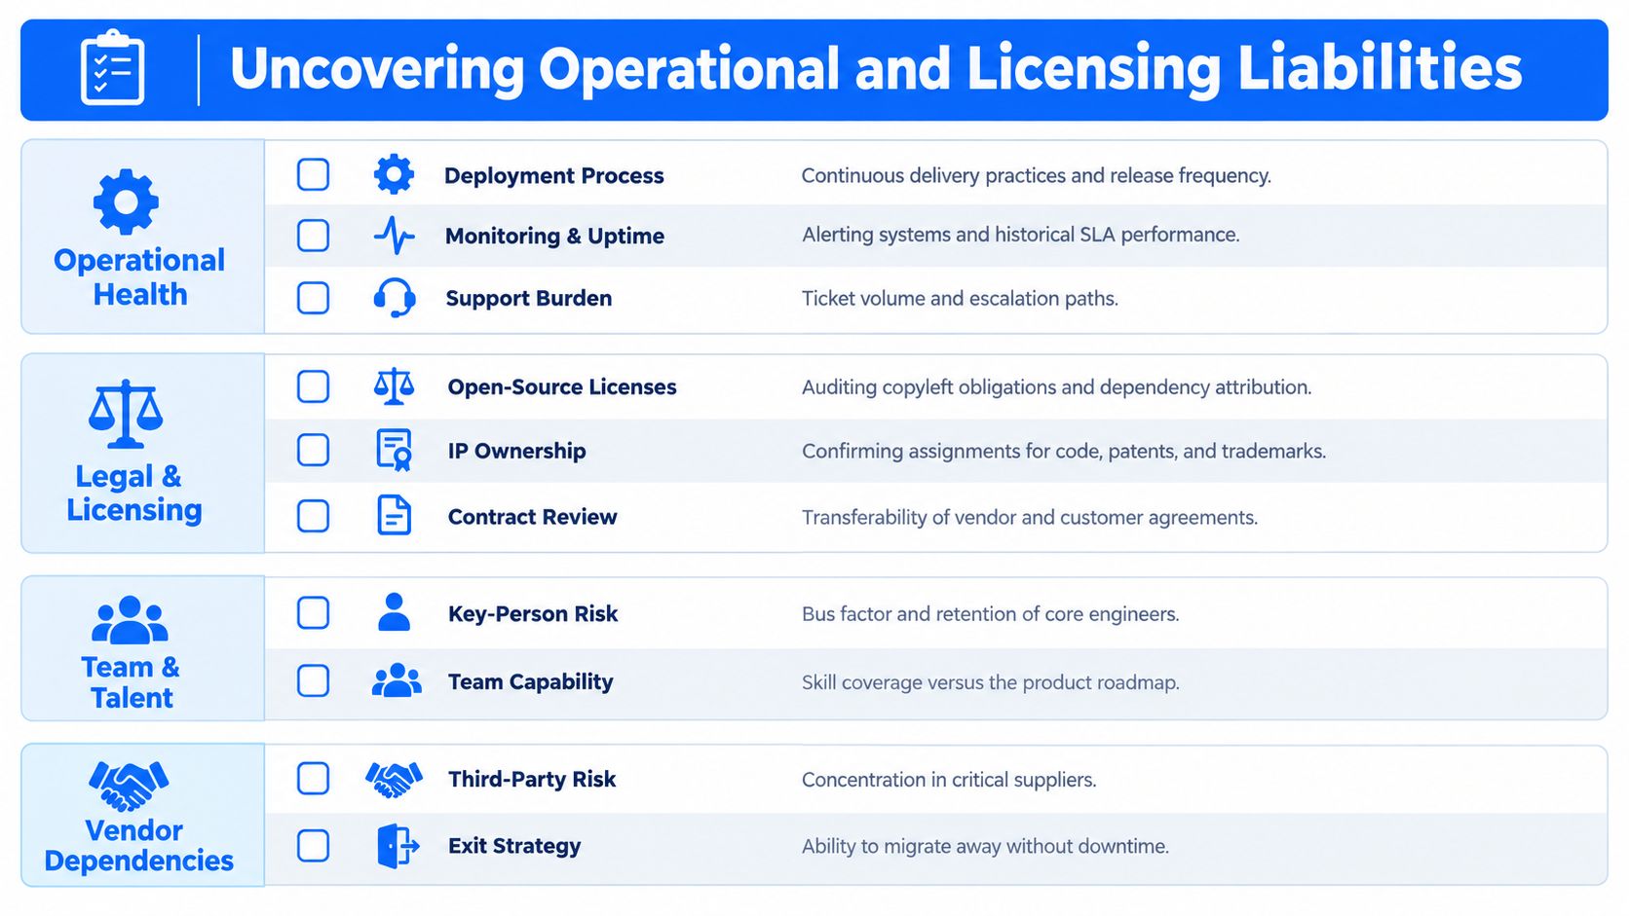Click text 'Concentration in critical suppliers.'
Image resolution: width=1629 pixels, height=916 pixels.
tap(949, 780)
